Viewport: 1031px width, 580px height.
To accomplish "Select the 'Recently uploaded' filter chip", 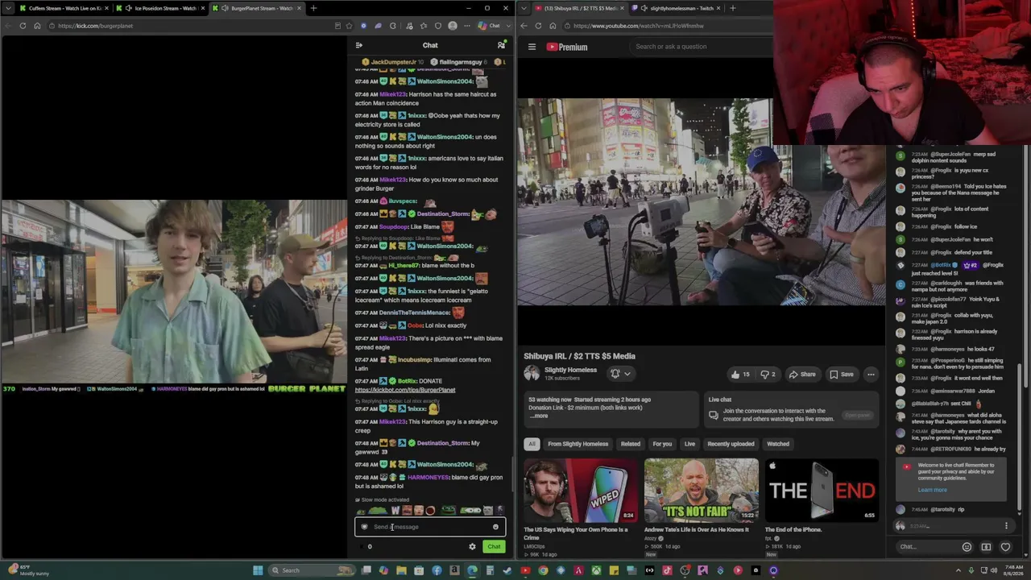I will pos(731,444).
